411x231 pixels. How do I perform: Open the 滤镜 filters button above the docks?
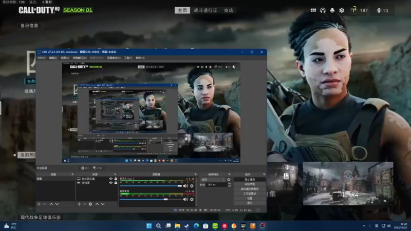[x=98, y=168]
